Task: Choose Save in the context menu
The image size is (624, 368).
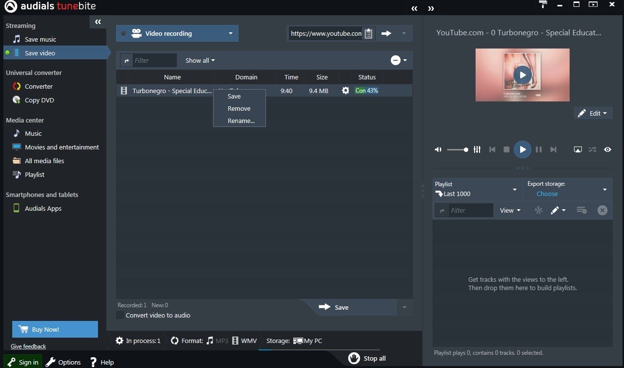Action: [234, 97]
